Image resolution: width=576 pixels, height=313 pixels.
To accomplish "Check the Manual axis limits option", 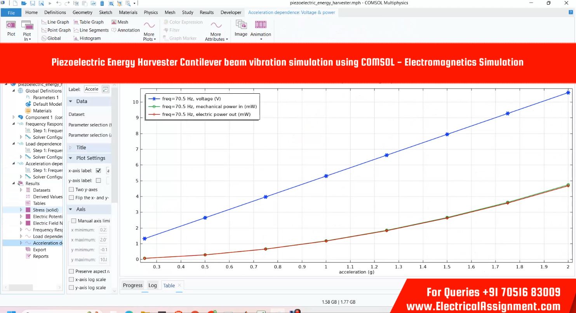I will [x=74, y=221].
